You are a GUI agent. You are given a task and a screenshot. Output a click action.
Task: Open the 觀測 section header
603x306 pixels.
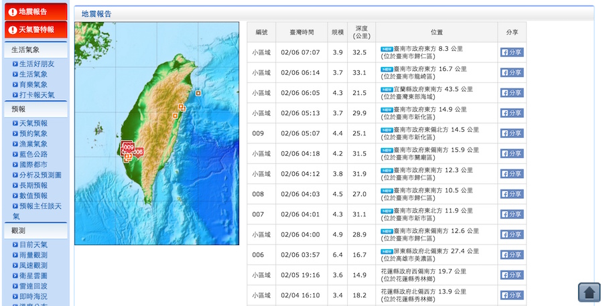point(36,230)
